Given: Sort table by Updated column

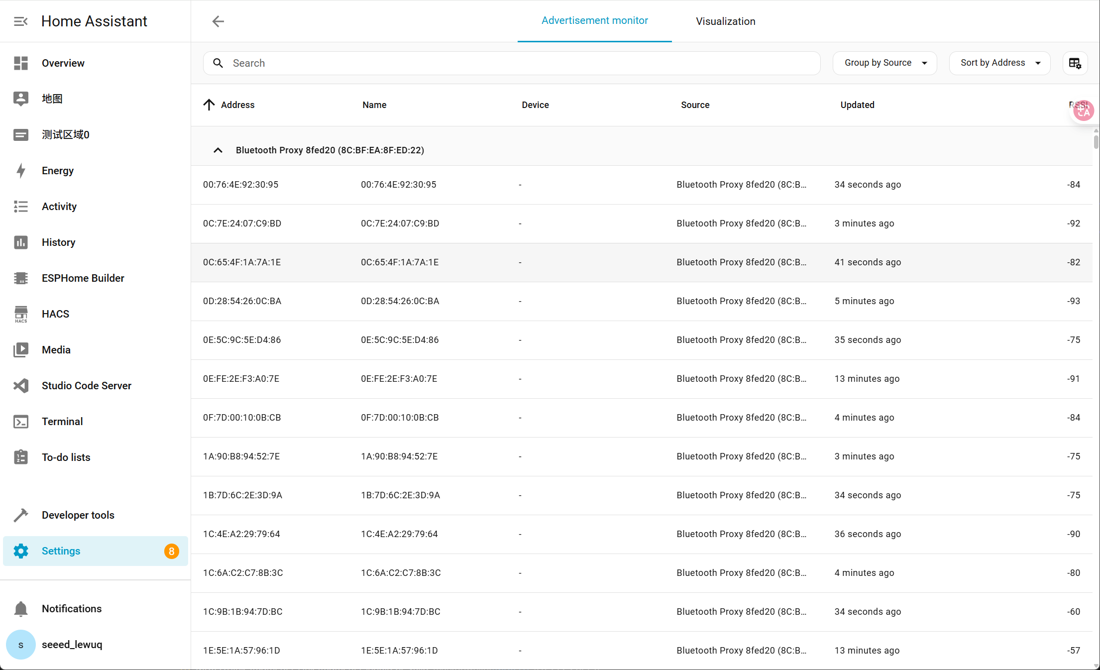Looking at the screenshot, I should point(857,105).
